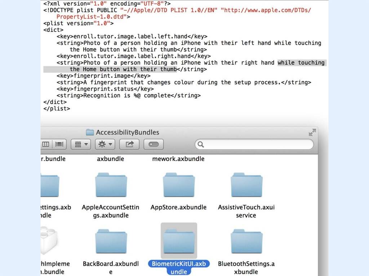
Task: Click the closing </plist> tag
Action: (x=57, y=109)
